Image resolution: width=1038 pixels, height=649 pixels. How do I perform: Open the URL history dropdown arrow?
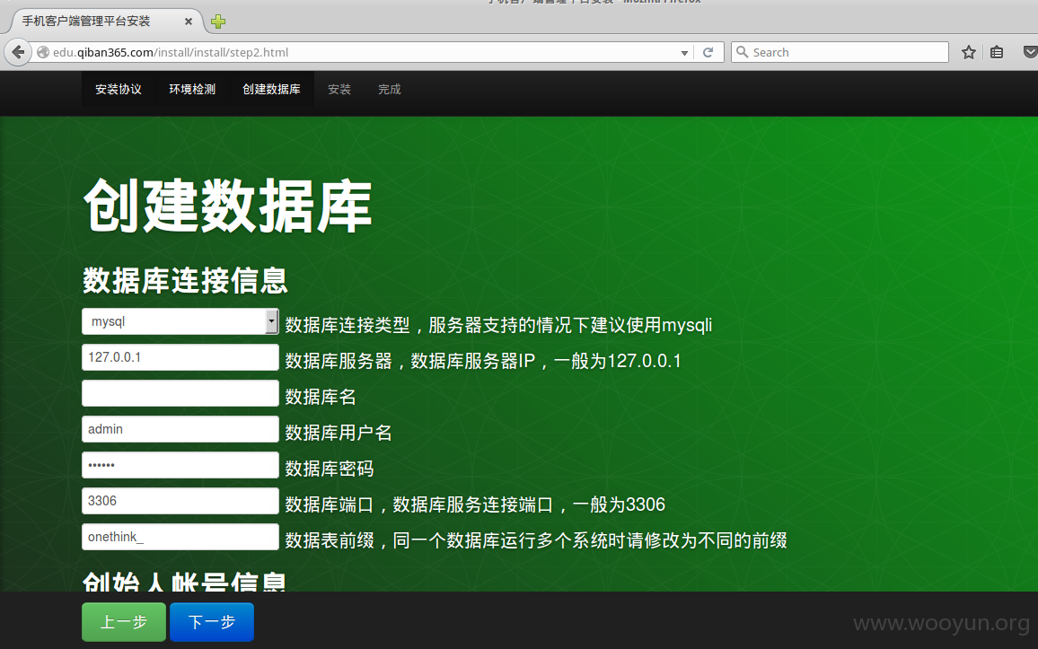(684, 53)
